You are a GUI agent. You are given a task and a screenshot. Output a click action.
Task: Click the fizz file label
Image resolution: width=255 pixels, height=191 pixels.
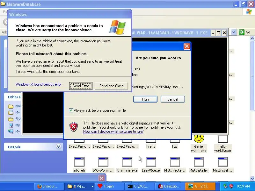click(x=175, y=146)
